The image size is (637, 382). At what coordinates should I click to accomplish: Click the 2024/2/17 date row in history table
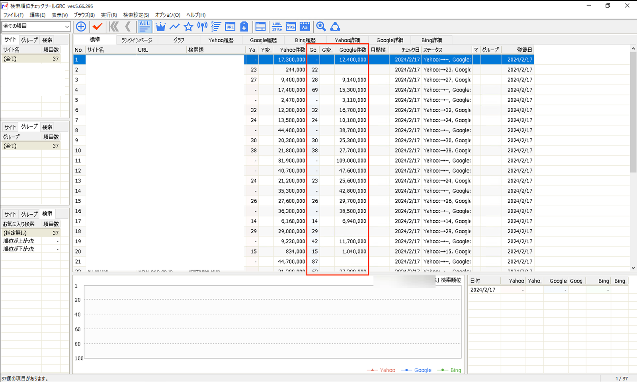point(548,290)
